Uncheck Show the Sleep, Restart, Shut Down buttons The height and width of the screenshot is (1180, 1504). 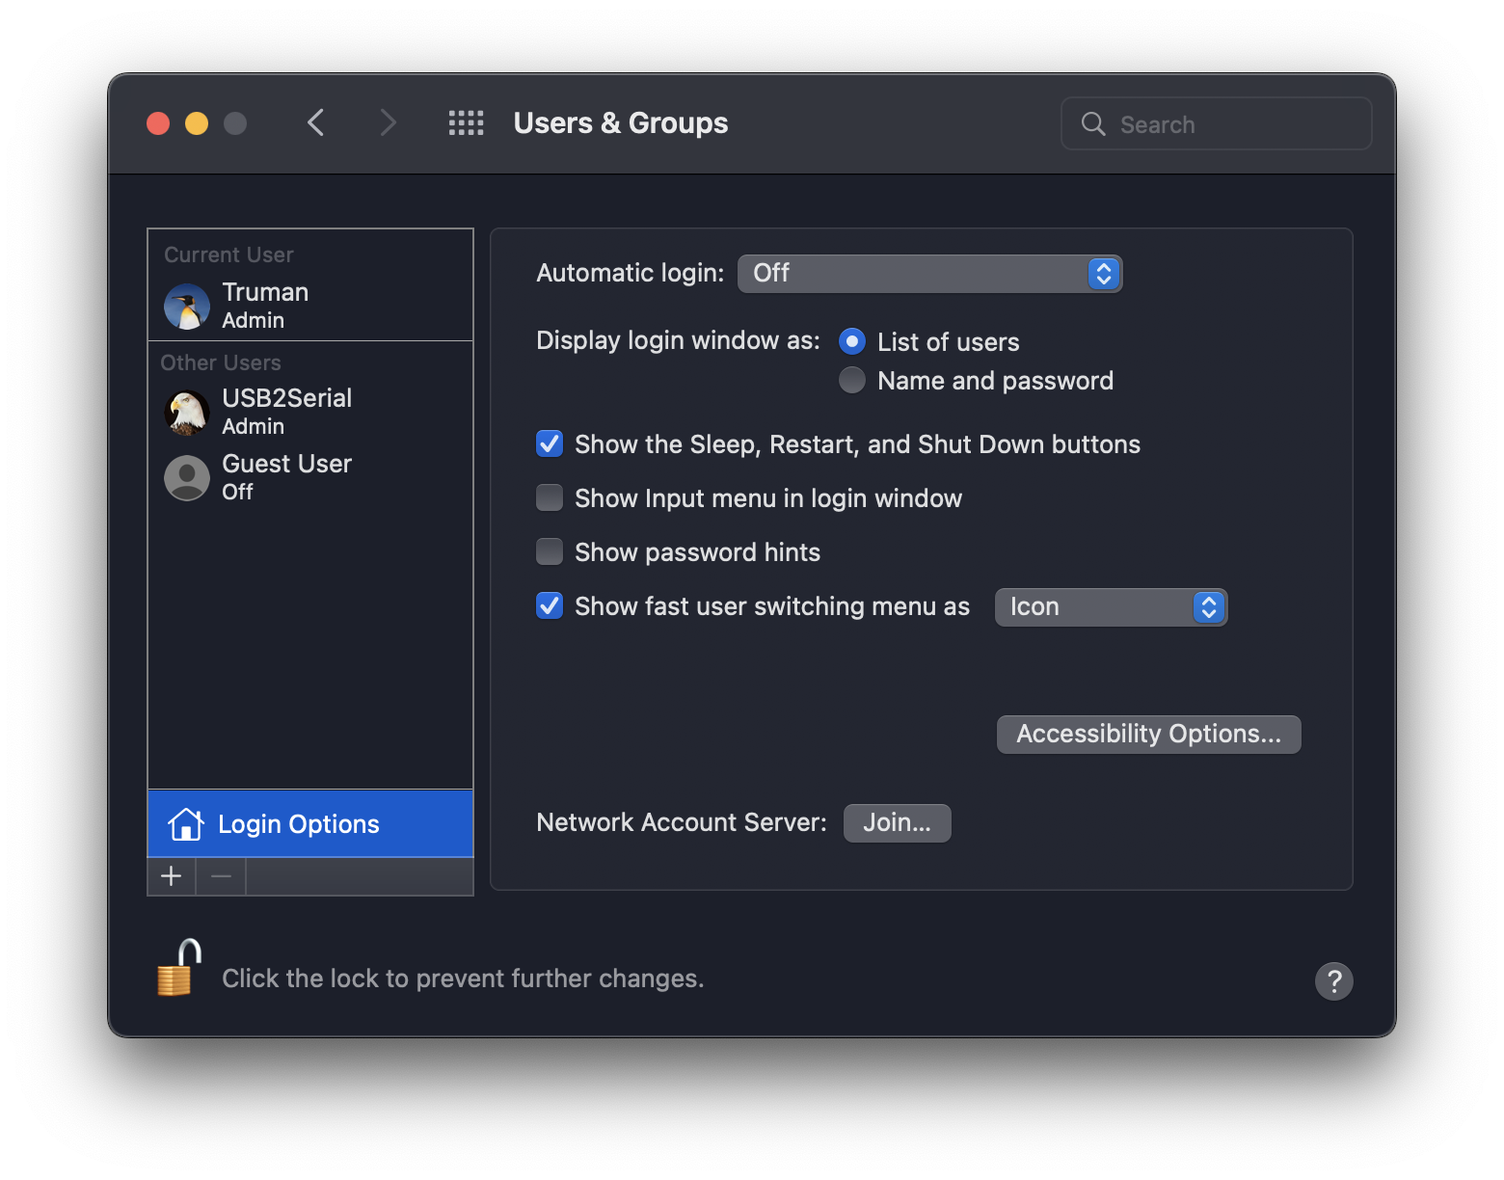[550, 444]
